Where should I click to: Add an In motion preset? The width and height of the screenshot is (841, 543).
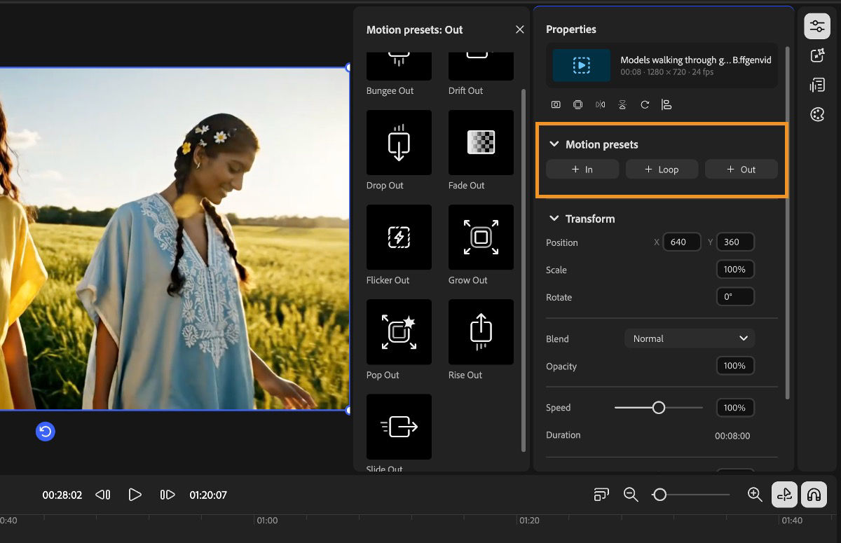pyautogui.click(x=582, y=170)
